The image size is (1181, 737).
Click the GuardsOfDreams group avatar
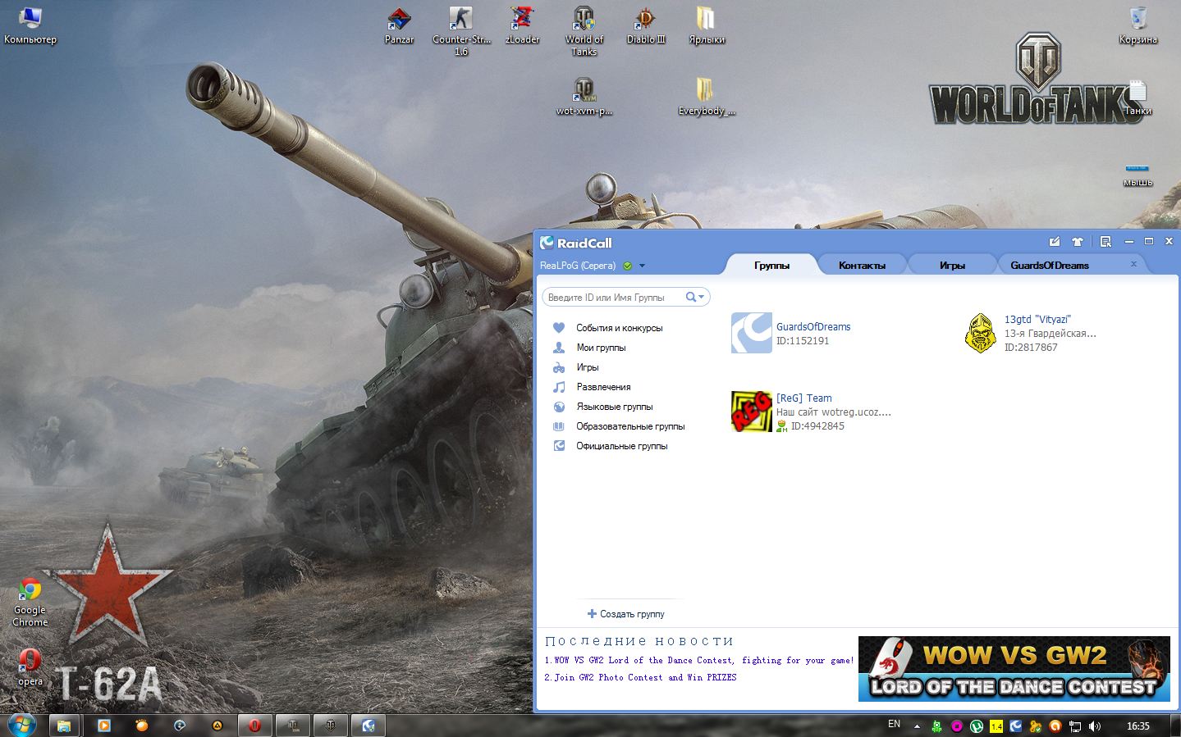pos(752,333)
